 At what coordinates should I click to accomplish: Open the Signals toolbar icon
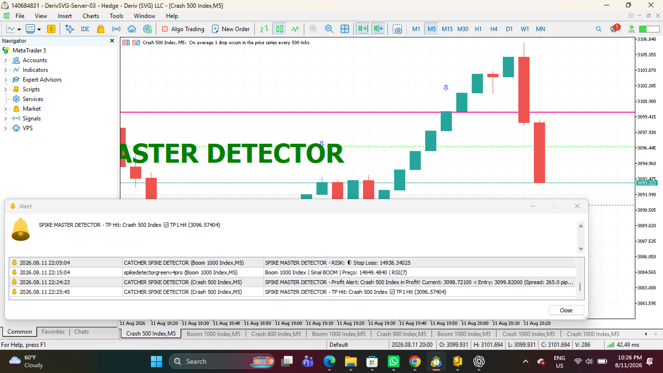116,29
